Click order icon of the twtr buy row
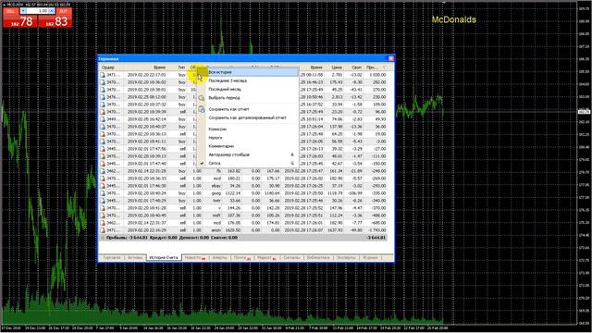Image resolution: width=592 pixels, height=333 pixels. click(x=103, y=201)
